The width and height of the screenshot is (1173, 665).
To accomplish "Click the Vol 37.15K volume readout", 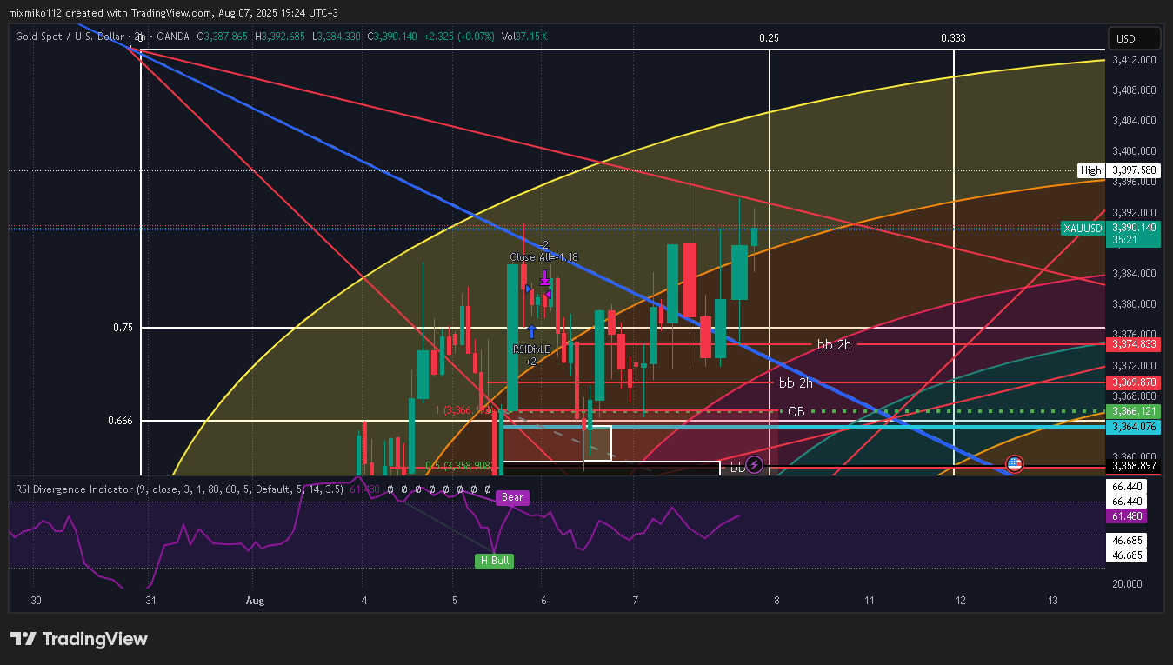I will pyautogui.click(x=523, y=37).
